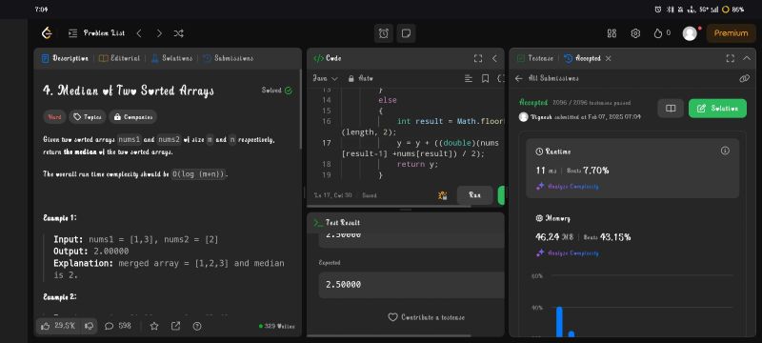Open the 598 comments

click(x=118, y=326)
